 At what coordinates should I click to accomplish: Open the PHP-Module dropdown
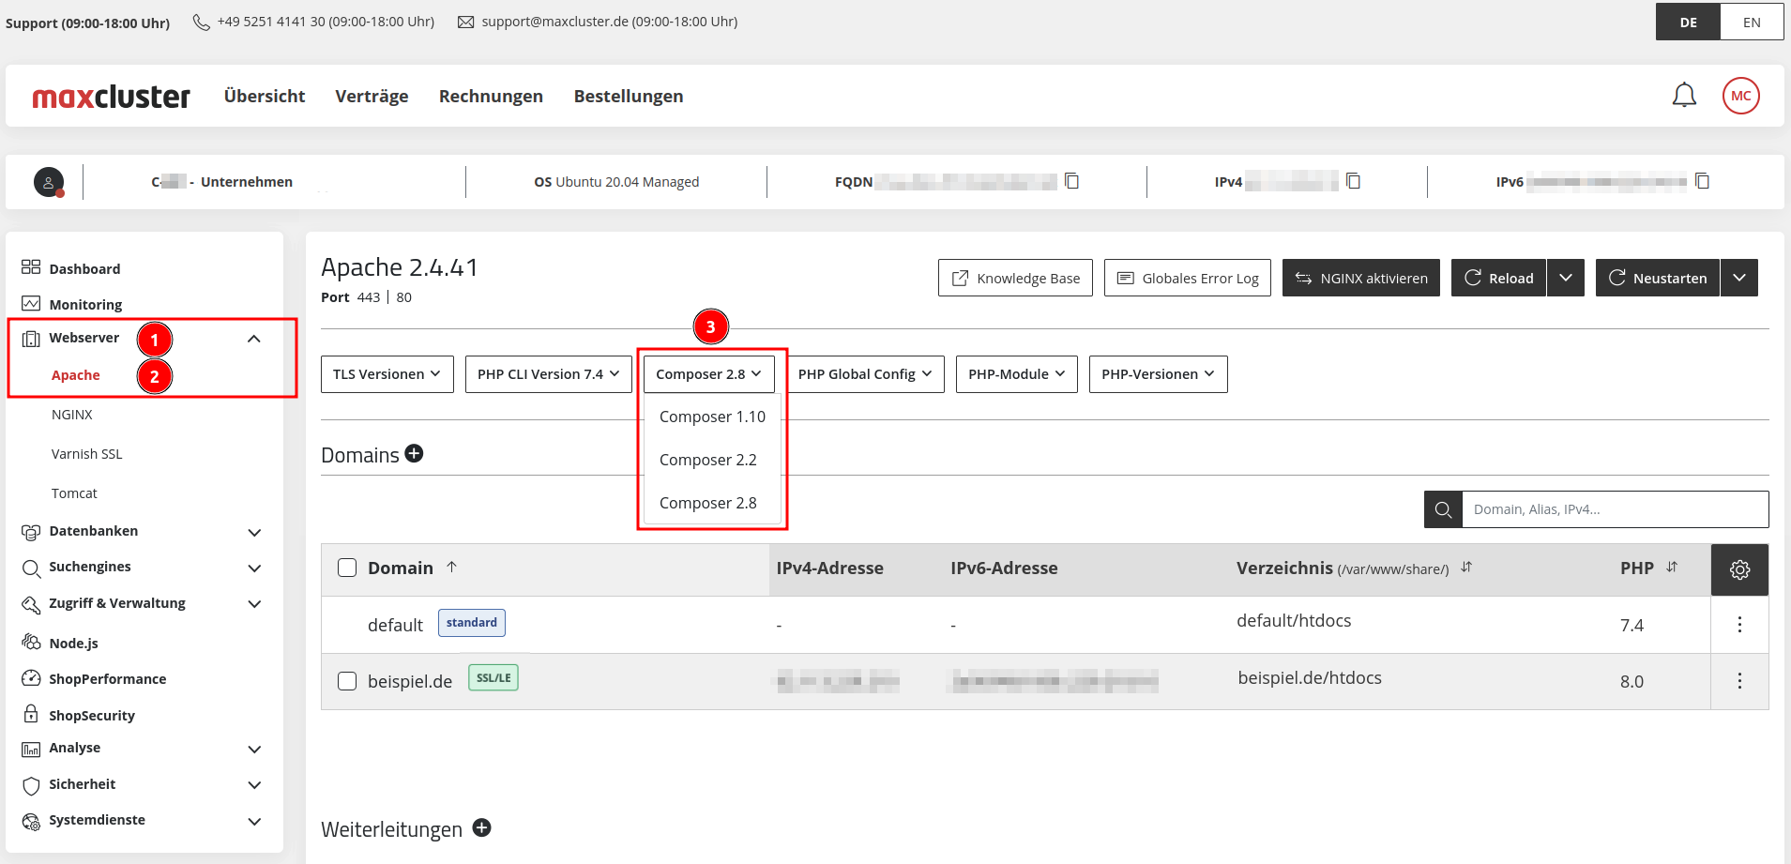[1017, 374]
